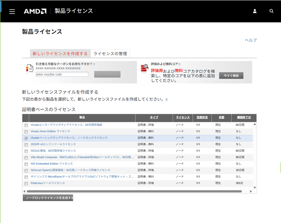Open SDAccel OpenCL開発環境 license link

(70, 170)
